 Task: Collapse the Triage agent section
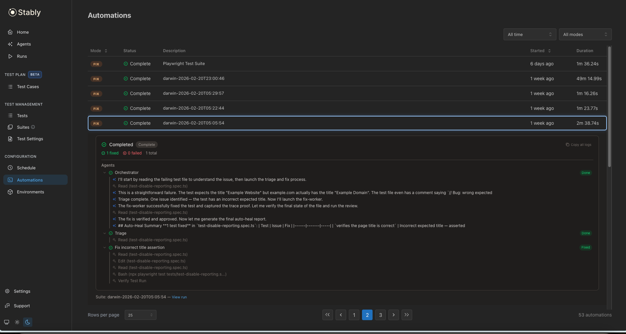pos(105,233)
